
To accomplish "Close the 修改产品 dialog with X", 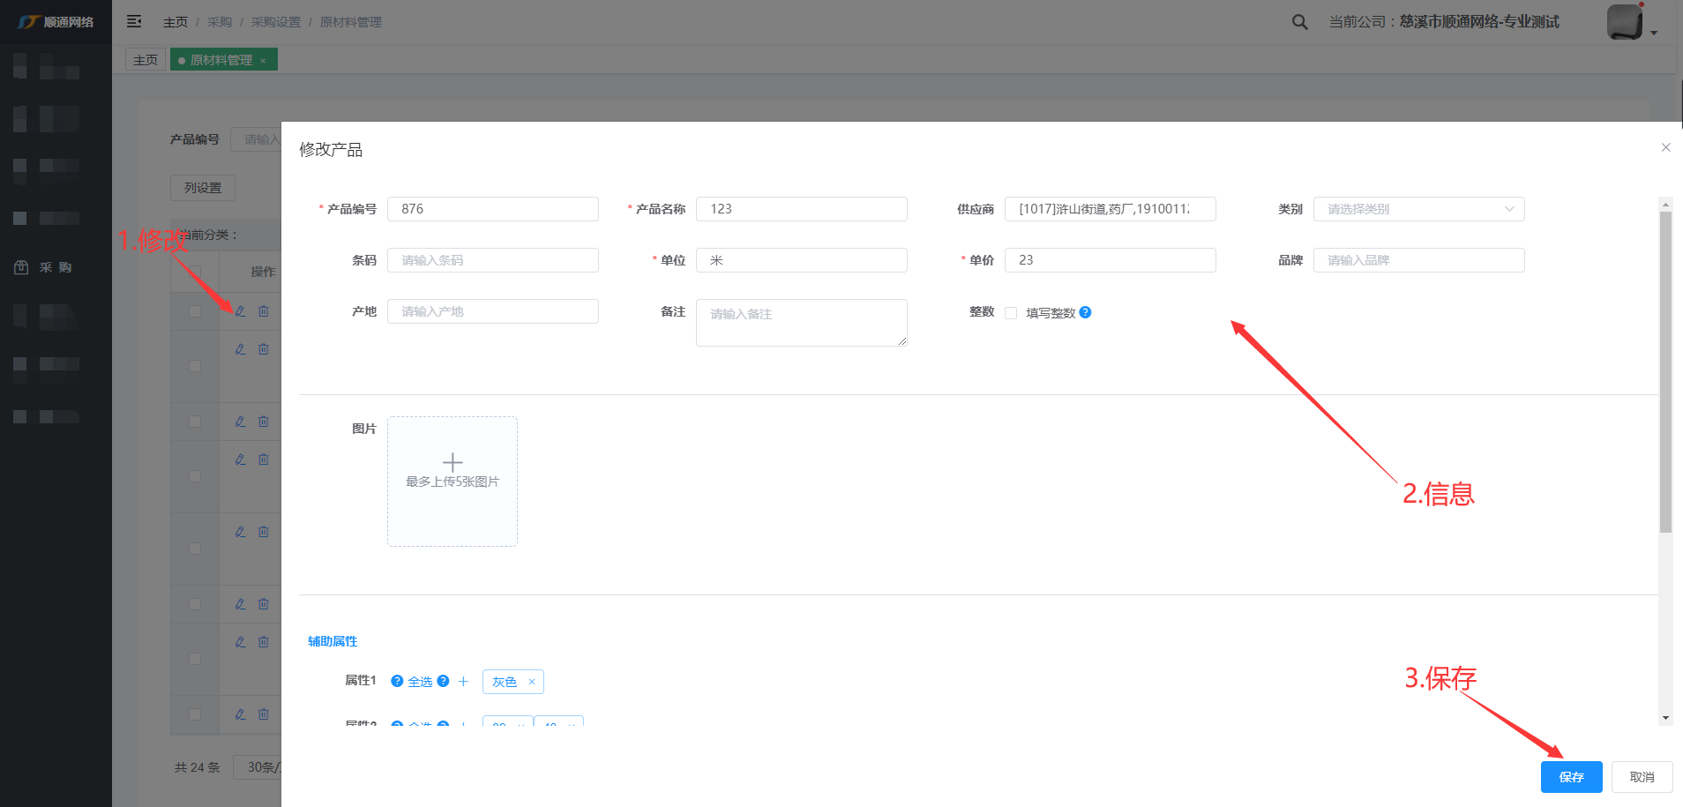I will point(1665,147).
